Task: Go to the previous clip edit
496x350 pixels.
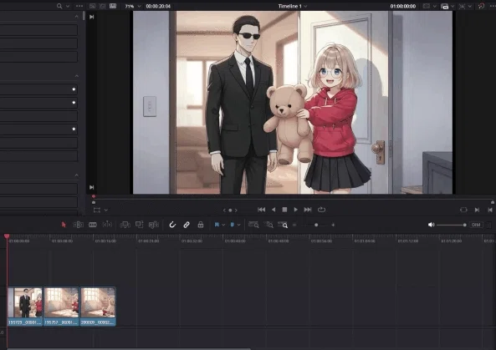Action: point(490,210)
